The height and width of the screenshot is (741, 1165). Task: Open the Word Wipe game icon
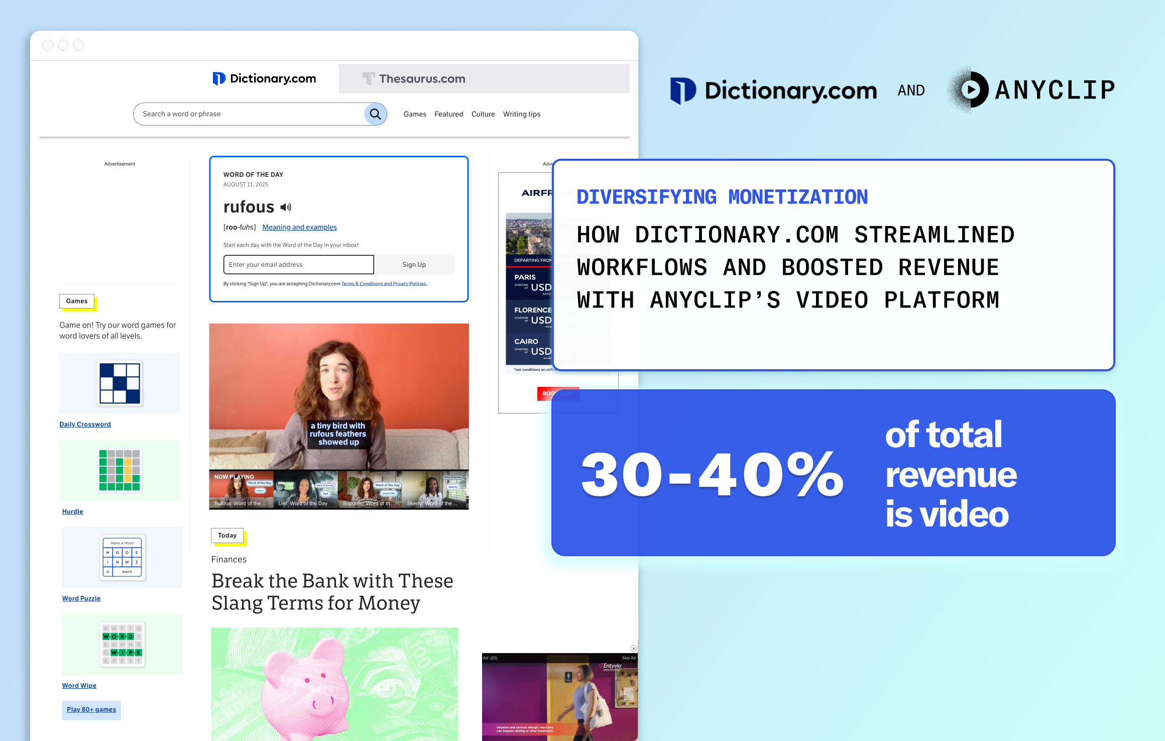point(122,644)
